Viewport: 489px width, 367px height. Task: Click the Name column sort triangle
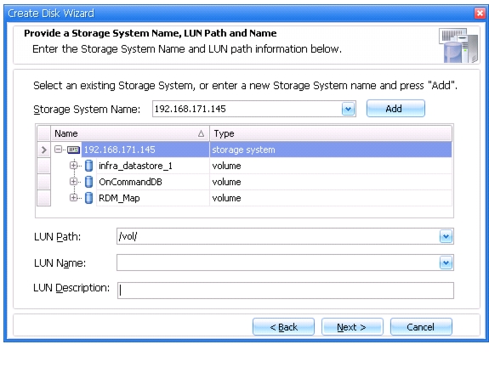pyautogui.click(x=202, y=133)
